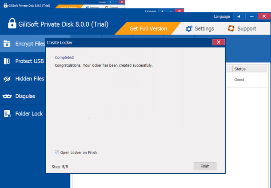Click the Encrypt Files folder-lock icon
Viewport: 271px width, 188px height.
tap(7, 44)
